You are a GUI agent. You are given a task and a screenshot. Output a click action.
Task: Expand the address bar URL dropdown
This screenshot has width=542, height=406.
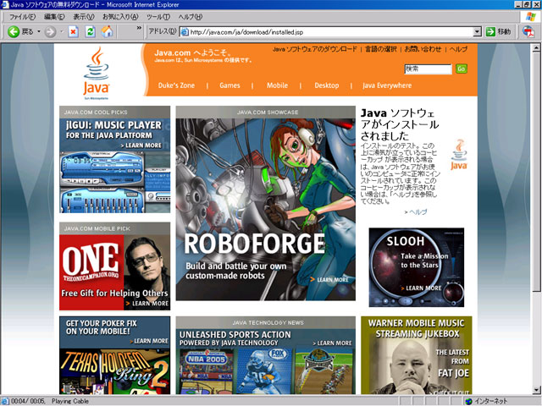point(478,31)
